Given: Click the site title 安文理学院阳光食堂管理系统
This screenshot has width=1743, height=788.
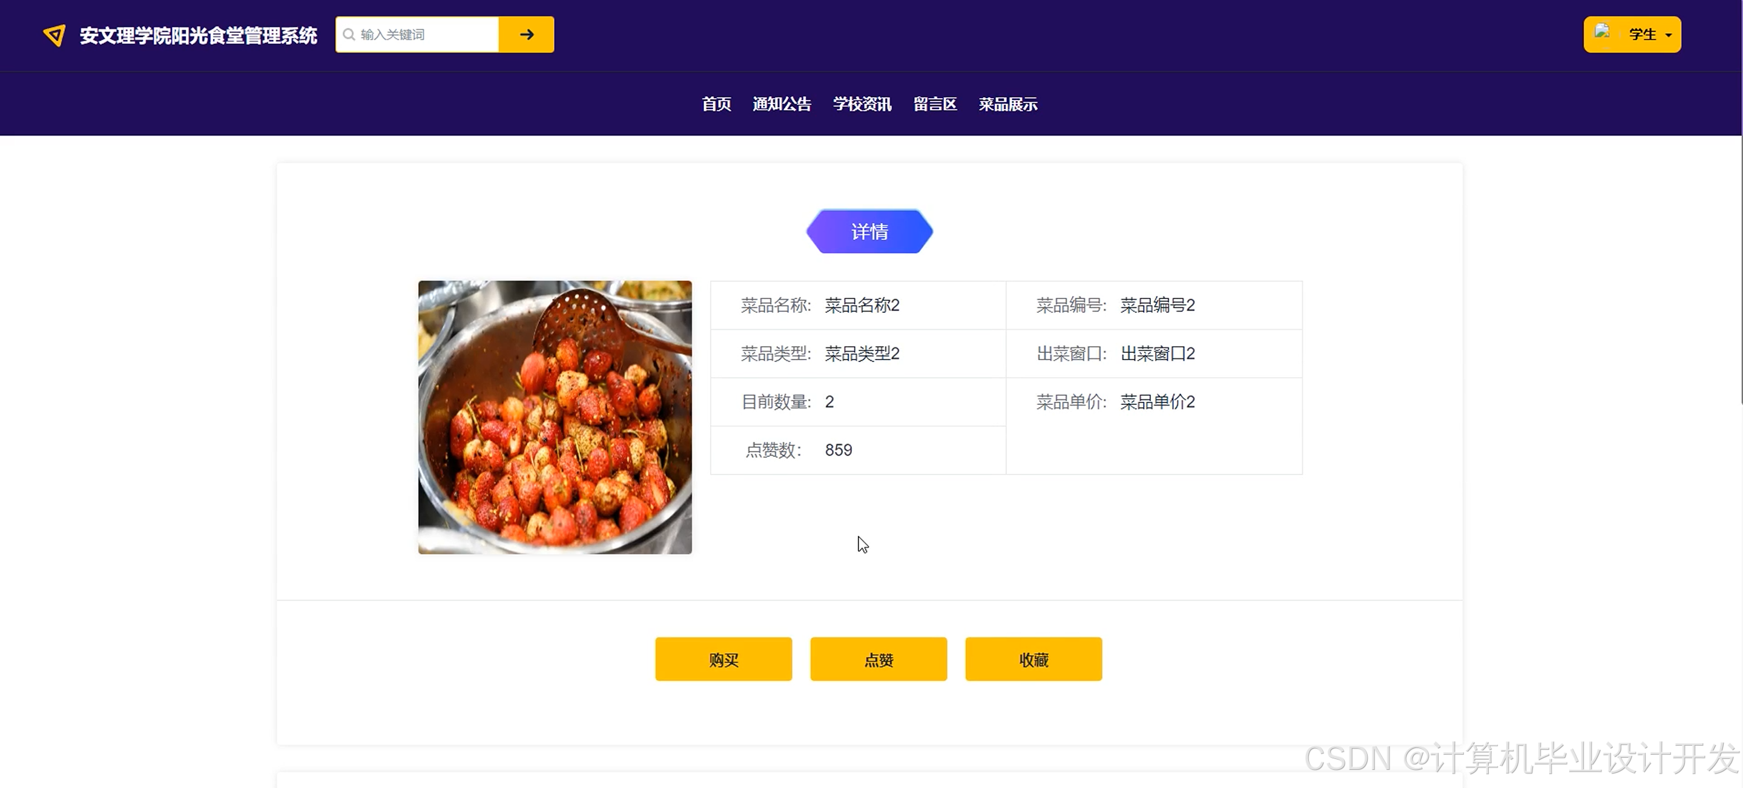Looking at the screenshot, I should click(198, 35).
